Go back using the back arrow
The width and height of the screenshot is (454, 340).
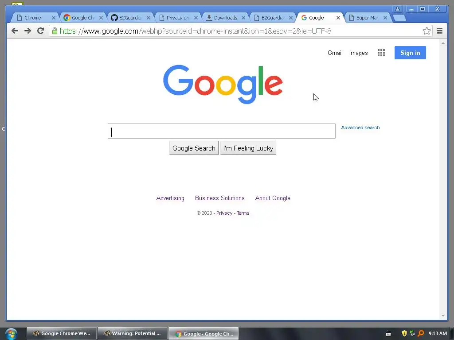tap(15, 31)
